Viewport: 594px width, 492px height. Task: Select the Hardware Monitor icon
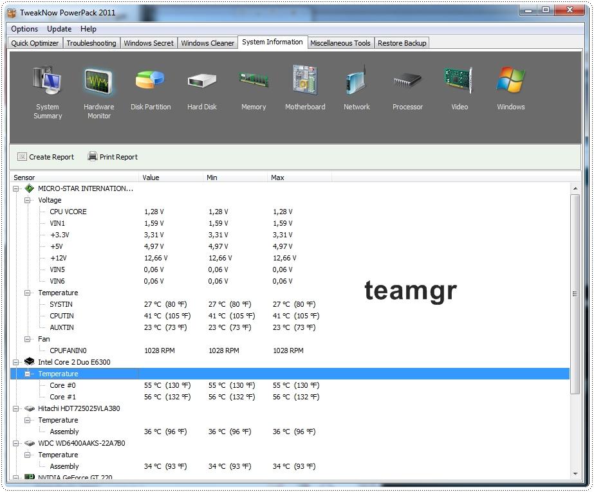click(98, 81)
